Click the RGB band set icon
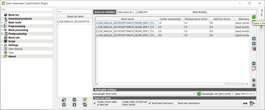The image size is (265, 110). (85, 105)
